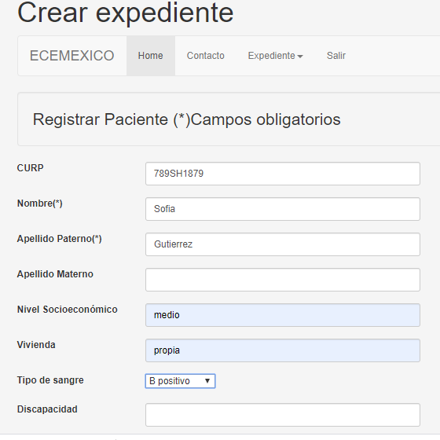Screen dimensions: 440x440
Task: Focus the CURP input field
Action: (x=283, y=174)
